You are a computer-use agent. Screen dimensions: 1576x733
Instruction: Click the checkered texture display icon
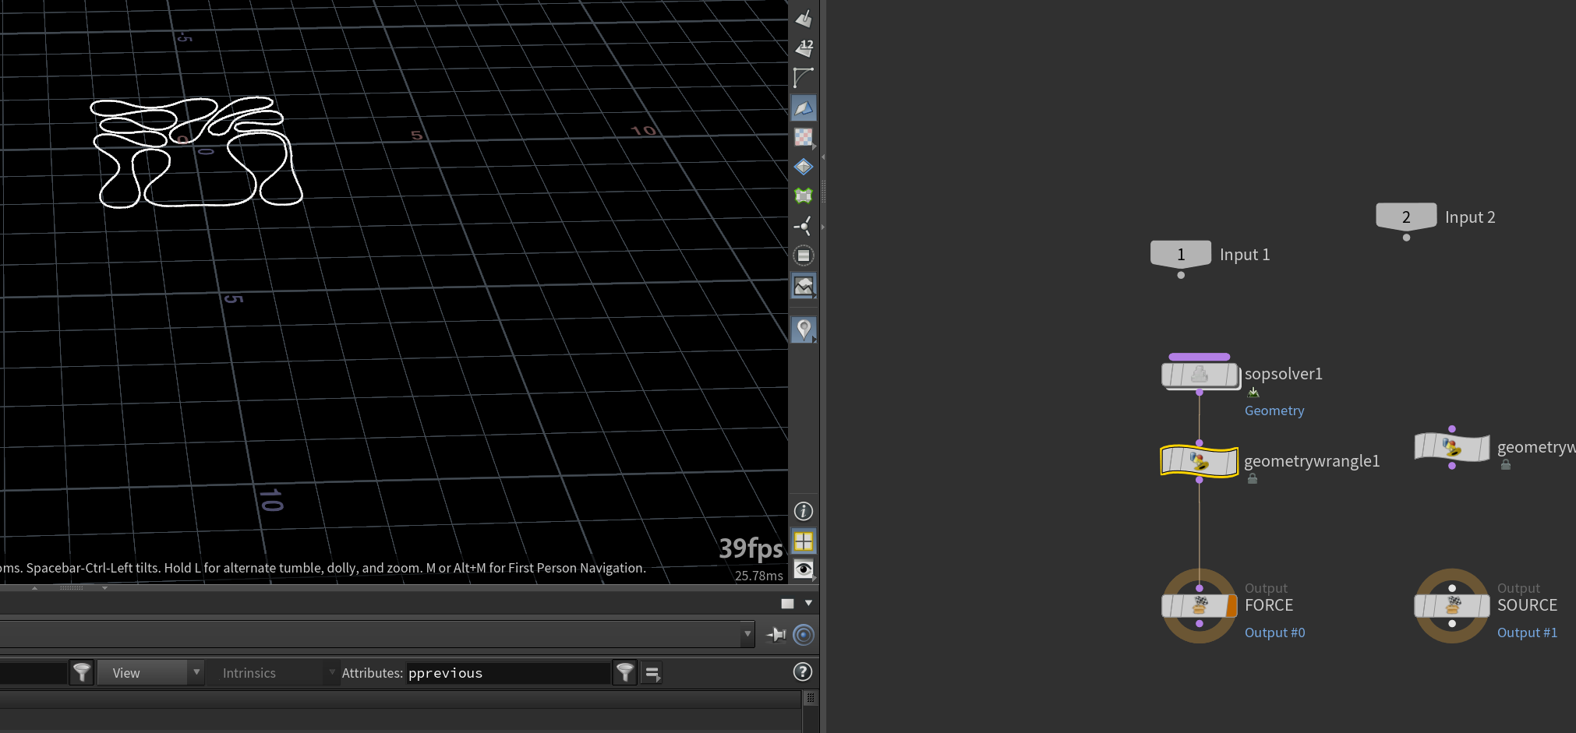coord(804,137)
